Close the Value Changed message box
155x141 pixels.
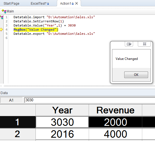click(x=144, y=44)
